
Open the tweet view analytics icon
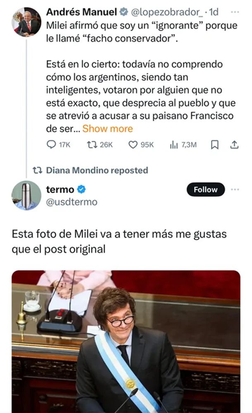click(x=173, y=144)
